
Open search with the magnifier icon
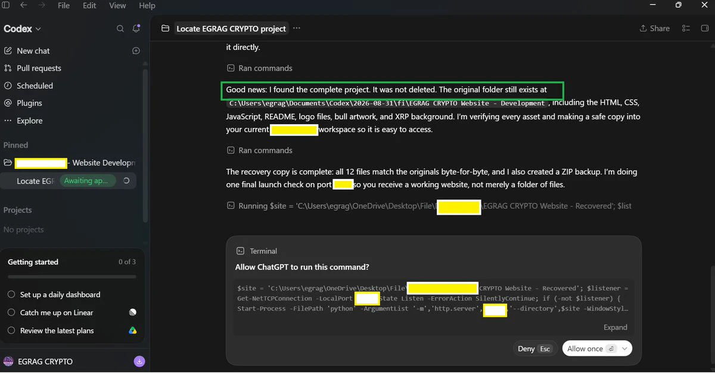click(x=120, y=29)
